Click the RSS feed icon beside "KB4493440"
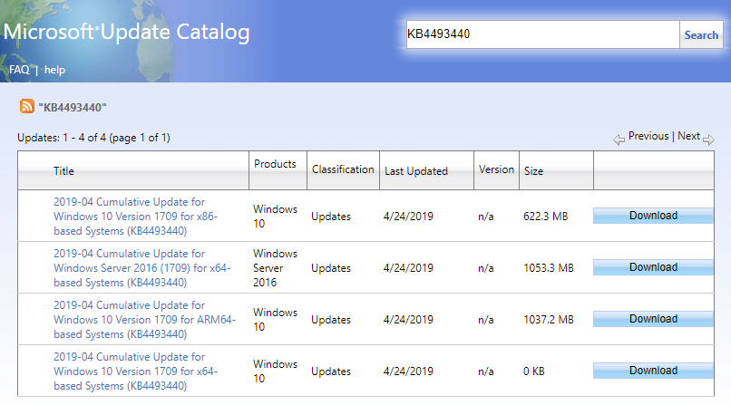Image resolution: width=731 pixels, height=405 pixels. [x=26, y=106]
